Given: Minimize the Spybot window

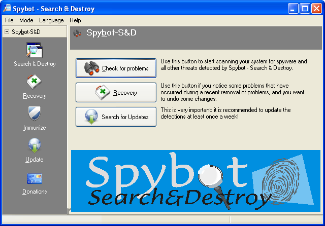Looking at the screenshot, I should (x=293, y=9).
